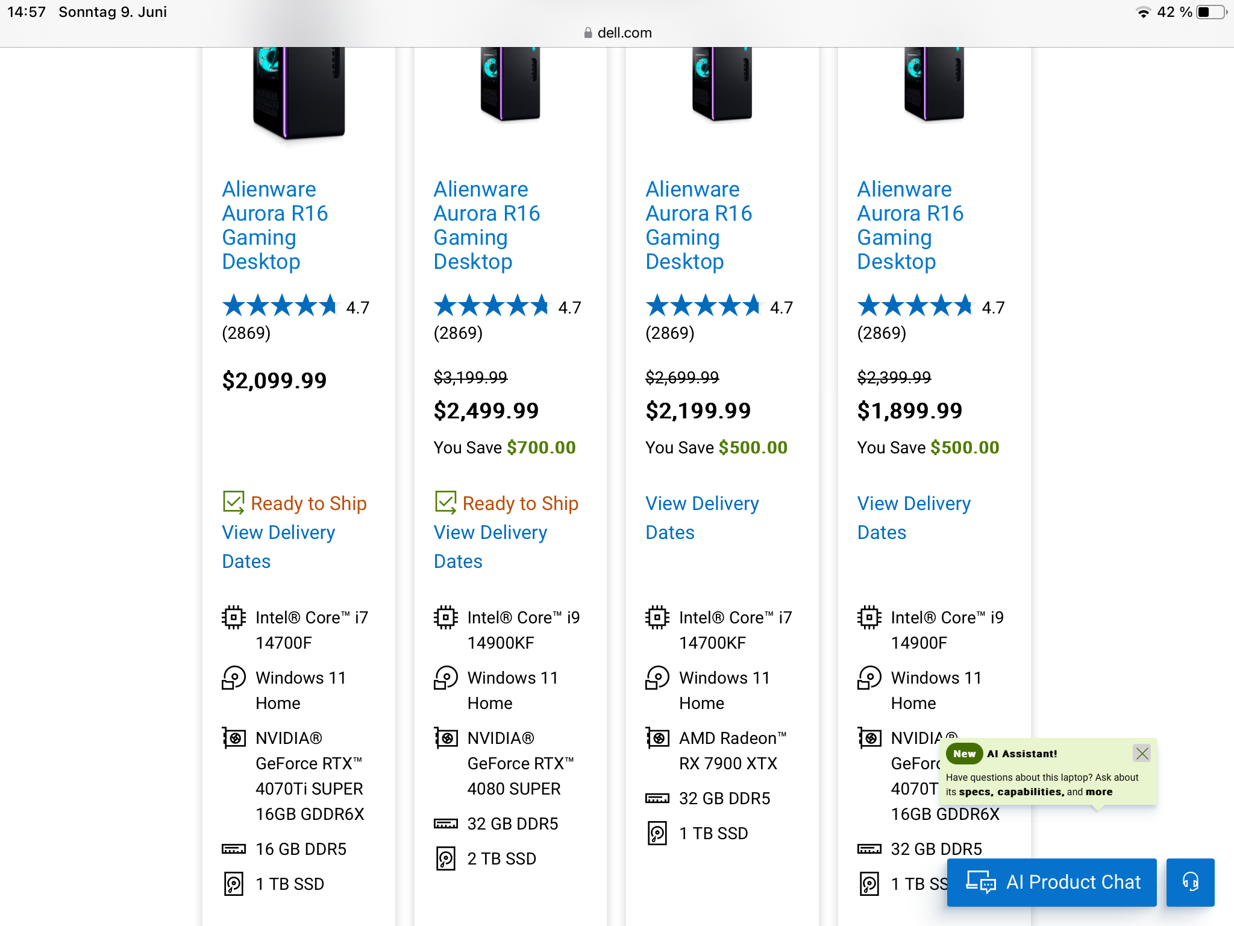Click the lock icon beside dell.com

click(x=588, y=33)
